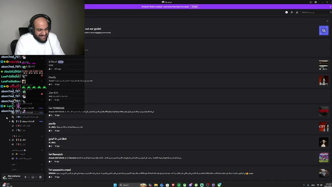Open User Settings gear

pyautogui.click(x=40, y=177)
